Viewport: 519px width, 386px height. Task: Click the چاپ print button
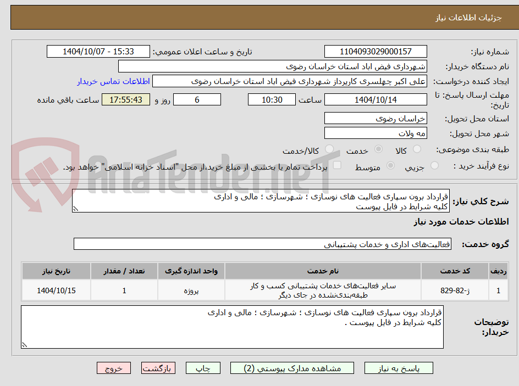(203, 368)
